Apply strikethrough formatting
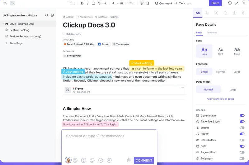 (x=99, y=3)
